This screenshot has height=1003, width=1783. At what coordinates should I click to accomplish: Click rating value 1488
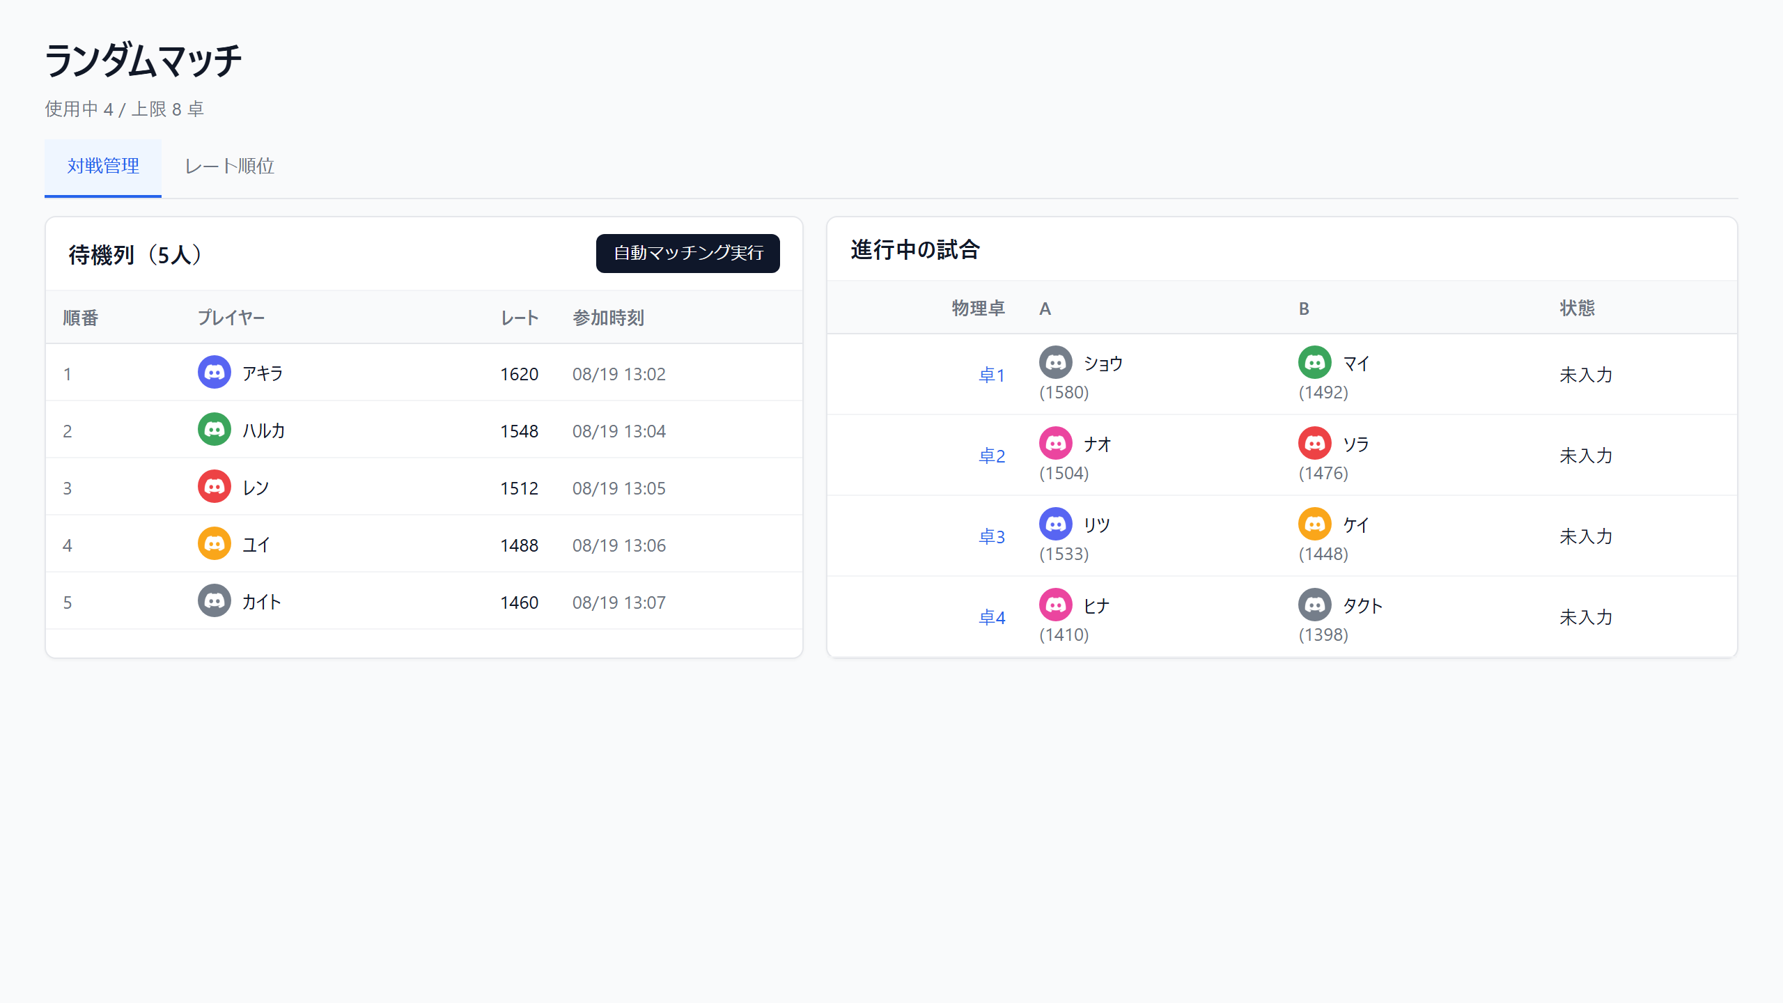click(x=520, y=545)
